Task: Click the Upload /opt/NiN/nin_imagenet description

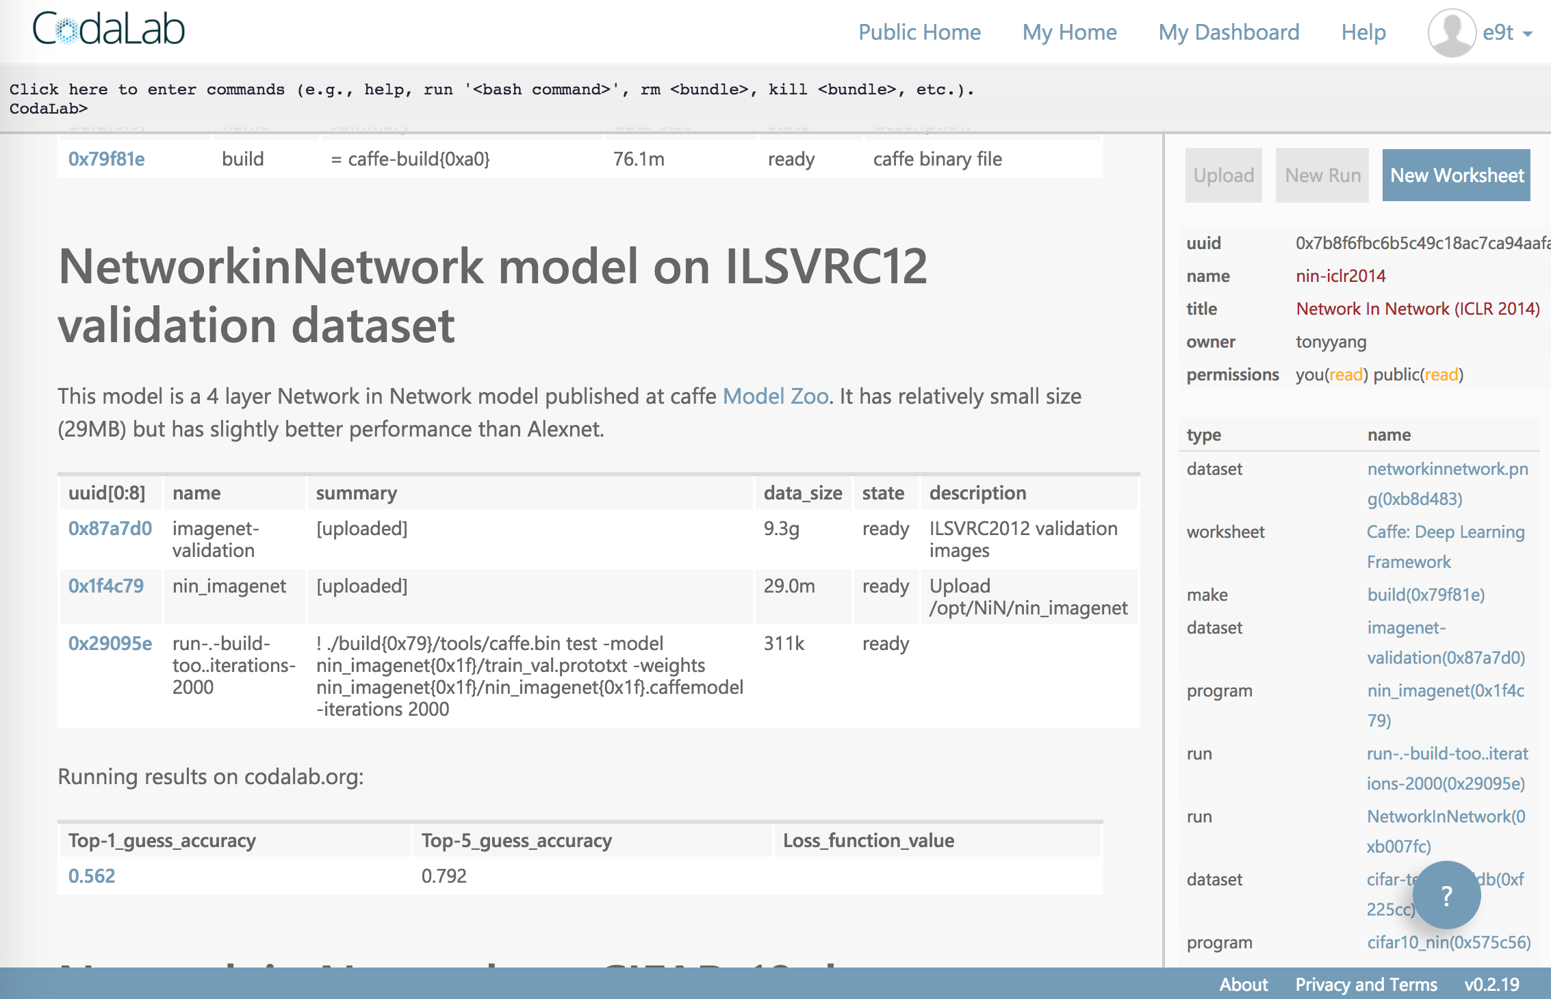Action: pos(1028,597)
